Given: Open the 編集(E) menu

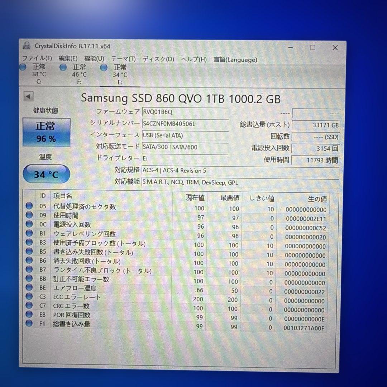Looking at the screenshot, I should point(68,58).
